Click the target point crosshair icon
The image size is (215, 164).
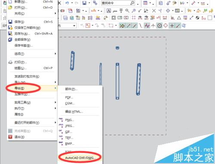click(168, 11)
